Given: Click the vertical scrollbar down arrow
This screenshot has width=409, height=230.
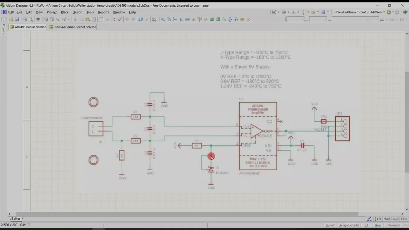Looking at the screenshot, I should pyautogui.click(x=407, y=209).
